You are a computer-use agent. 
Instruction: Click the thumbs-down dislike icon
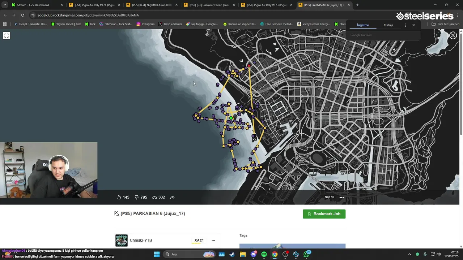pyautogui.click(x=137, y=197)
